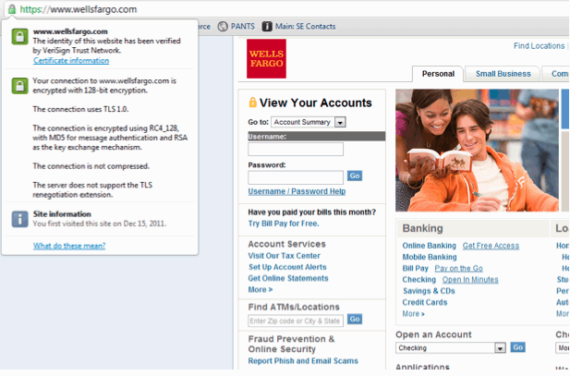This screenshot has width=570, height=376.
Task: Open Pay on the Go link
Action: pyautogui.click(x=459, y=268)
